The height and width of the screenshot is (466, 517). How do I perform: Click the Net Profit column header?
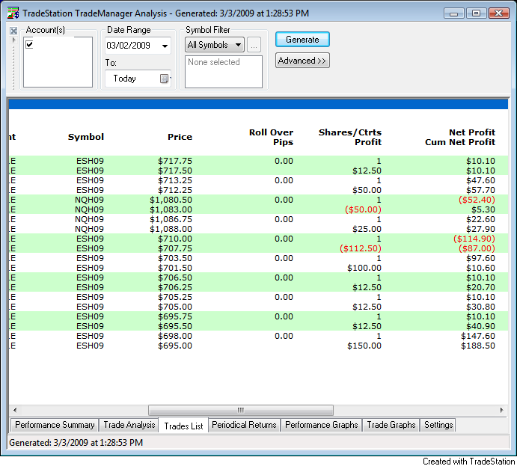[472, 132]
